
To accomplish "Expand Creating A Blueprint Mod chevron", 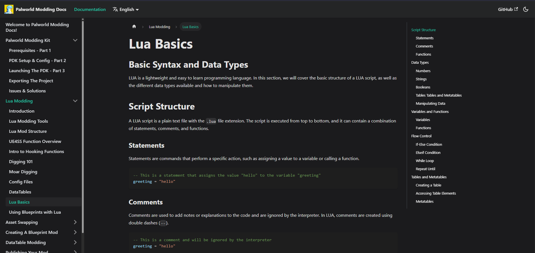I will coord(75,232).
